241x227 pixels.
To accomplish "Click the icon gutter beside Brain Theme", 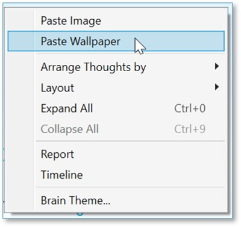I will [20, 200].
